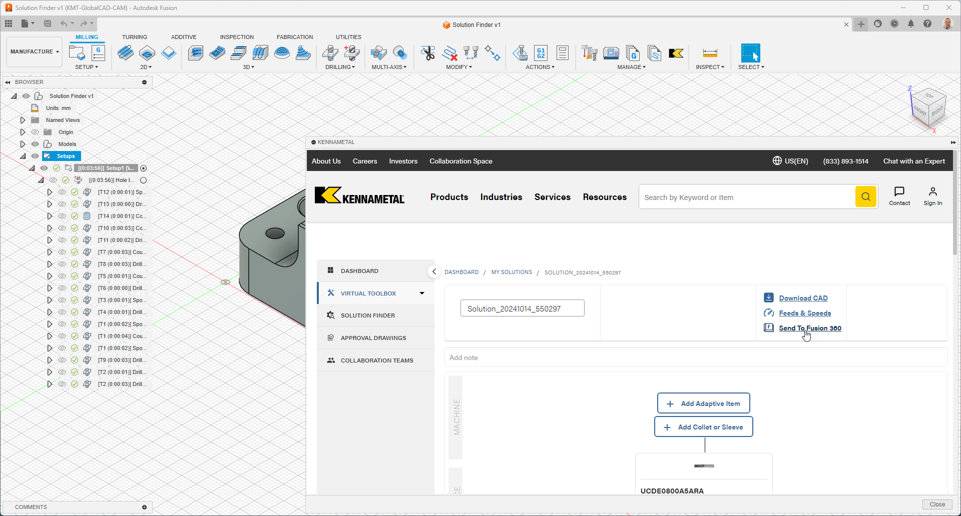Open the Manufacture workspace dropdown
961x516 pixels.
(x=35, y=51)
